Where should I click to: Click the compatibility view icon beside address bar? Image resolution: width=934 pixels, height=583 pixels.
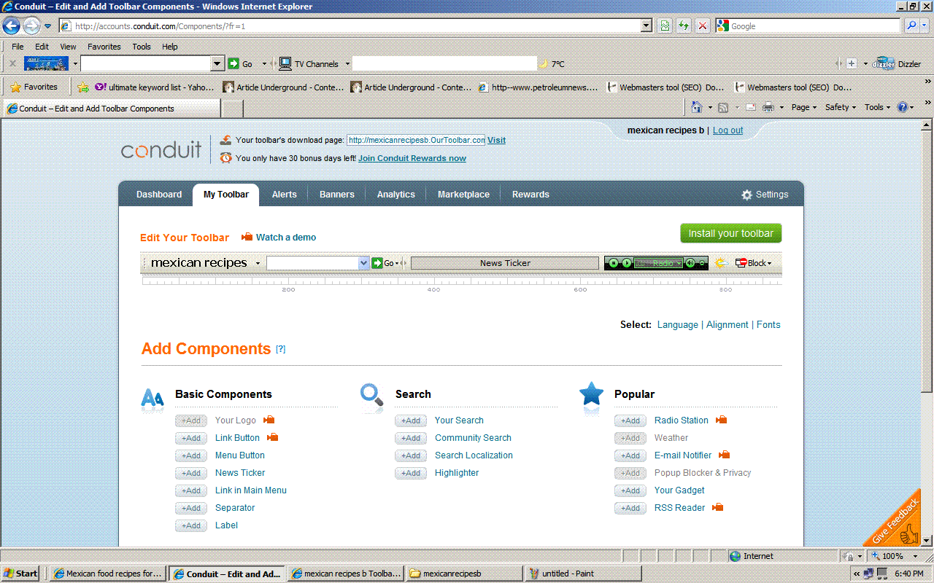(665, 26)
